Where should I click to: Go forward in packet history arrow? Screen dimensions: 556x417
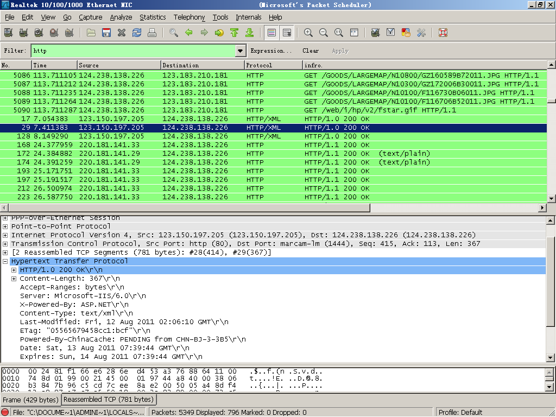click(x=204, y=33)
